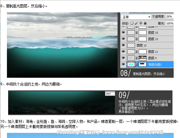Toggle the eye icon for 图层 11
Screen dimensions: 180x138
pos(123,52)
